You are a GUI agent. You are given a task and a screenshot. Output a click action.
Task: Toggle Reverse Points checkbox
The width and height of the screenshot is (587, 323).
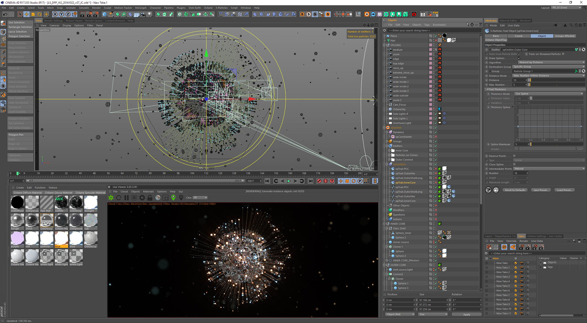pos(514,156)
